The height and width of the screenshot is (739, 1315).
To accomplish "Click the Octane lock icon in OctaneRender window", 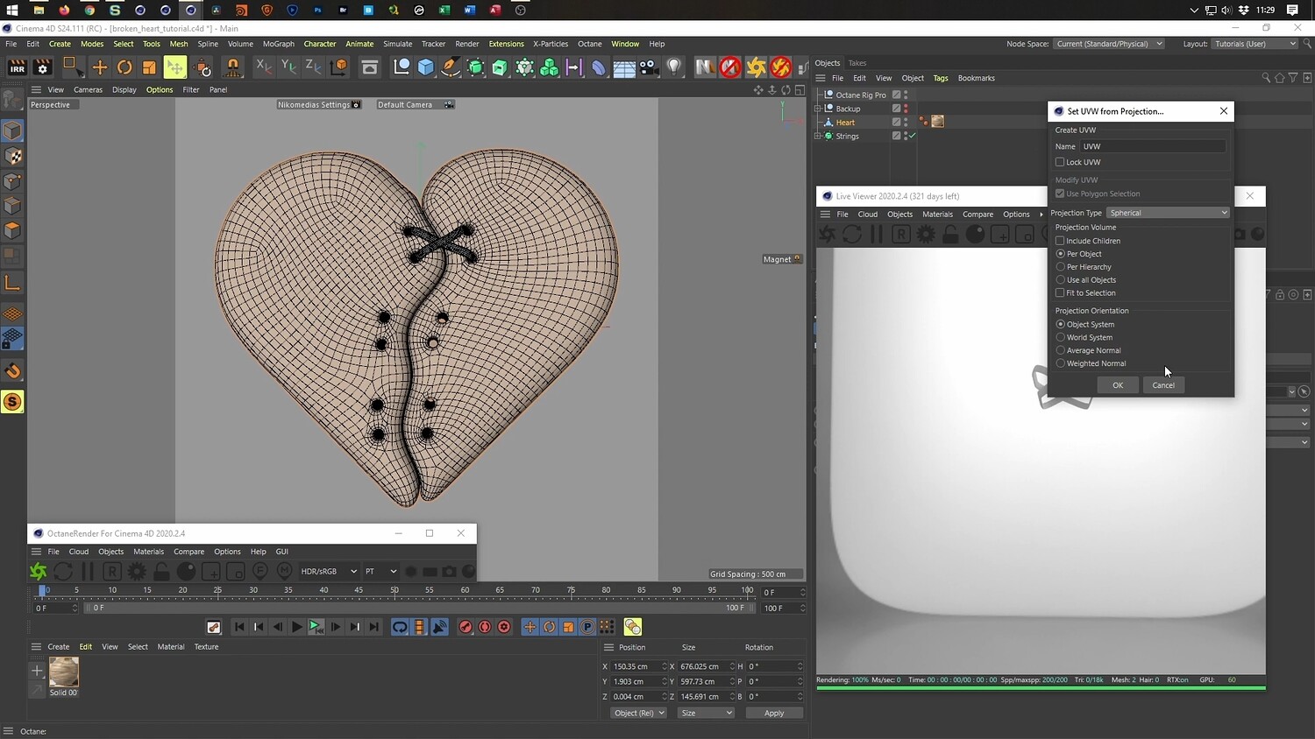I will coord(161,572).
